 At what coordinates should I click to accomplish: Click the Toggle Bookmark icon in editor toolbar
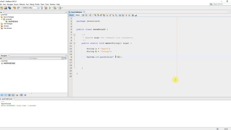116,15
